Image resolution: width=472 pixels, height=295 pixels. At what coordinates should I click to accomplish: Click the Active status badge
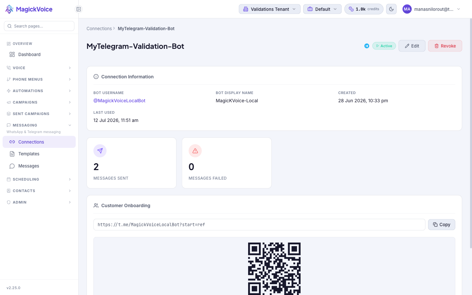coord(384,46)
